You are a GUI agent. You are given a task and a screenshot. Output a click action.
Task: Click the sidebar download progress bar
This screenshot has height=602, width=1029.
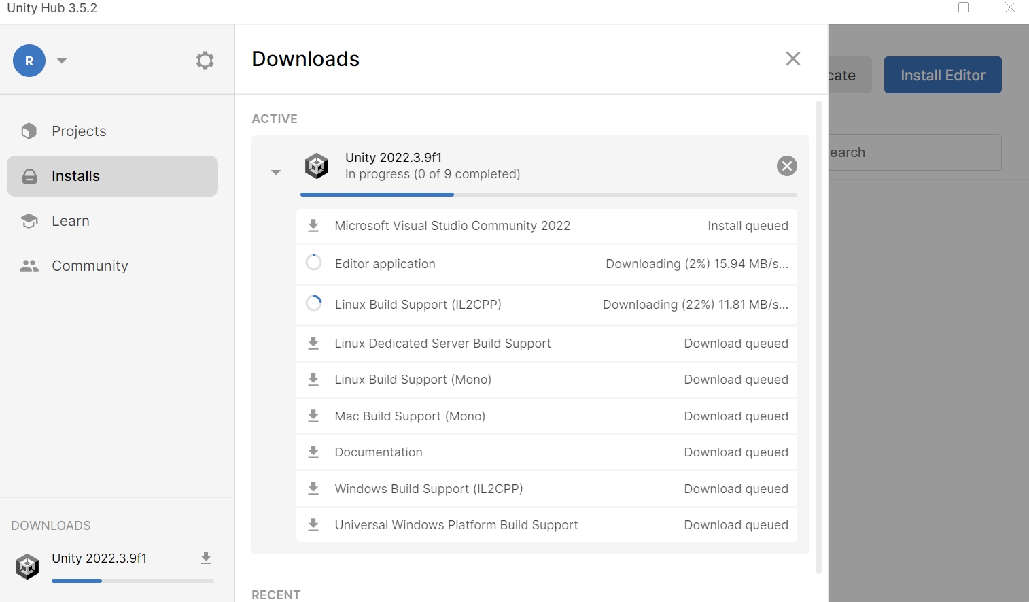[x=133, y=581]
